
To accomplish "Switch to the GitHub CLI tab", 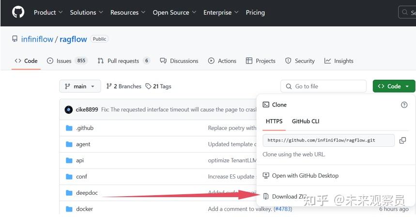I will pyautogui.click(x=306, y=121).
